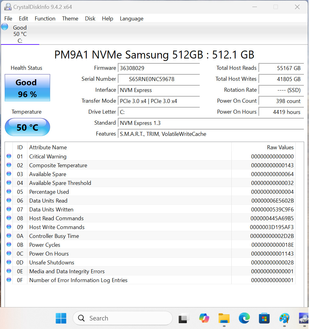Open the Paint app from the taskbar

284,318
